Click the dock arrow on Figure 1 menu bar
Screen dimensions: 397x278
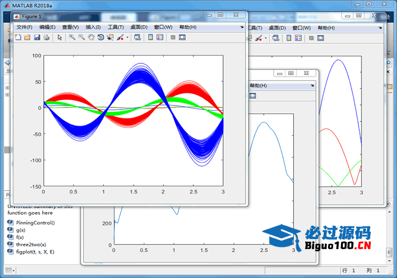242,27
